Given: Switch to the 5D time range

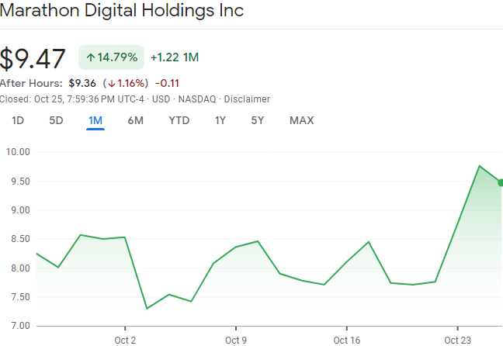Looking at the screenshot, I should tap(56, 120).
